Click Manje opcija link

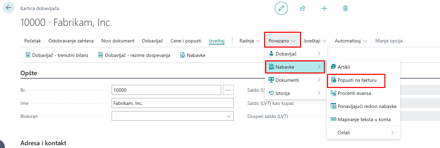coord(389,41)
